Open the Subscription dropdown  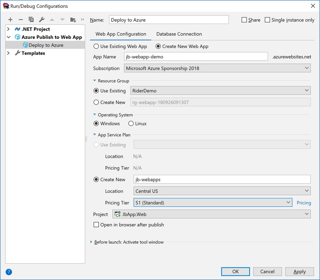(x=217, y=68)
